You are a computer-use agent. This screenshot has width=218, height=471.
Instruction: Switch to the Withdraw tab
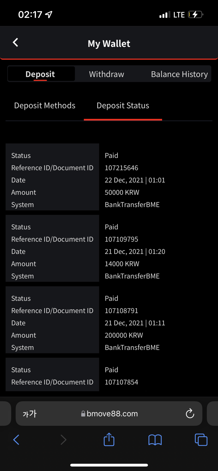coord(107,74)
